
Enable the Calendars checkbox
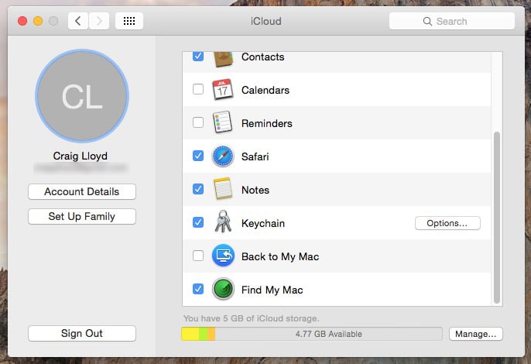(198, 90)
